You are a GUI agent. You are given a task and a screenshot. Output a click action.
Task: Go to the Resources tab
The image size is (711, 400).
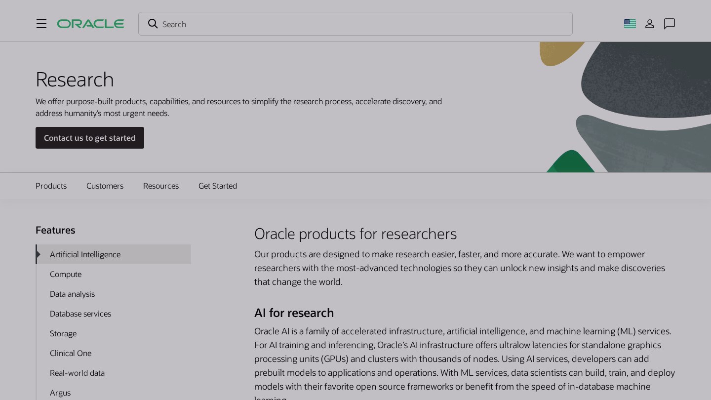[161, 186]
